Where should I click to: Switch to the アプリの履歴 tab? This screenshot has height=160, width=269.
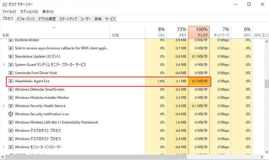point(47,19)
